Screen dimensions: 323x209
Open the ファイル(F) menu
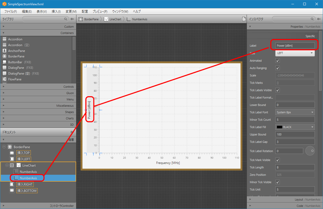10,12
